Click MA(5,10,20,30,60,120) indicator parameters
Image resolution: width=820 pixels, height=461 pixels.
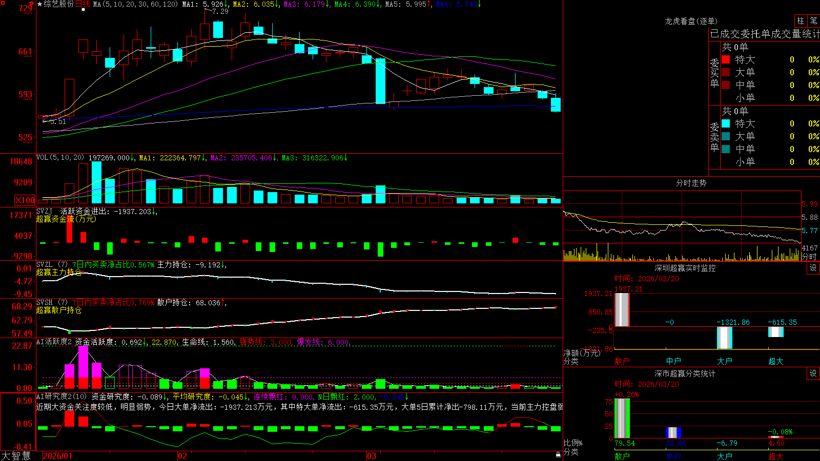(x=135, y=4)
